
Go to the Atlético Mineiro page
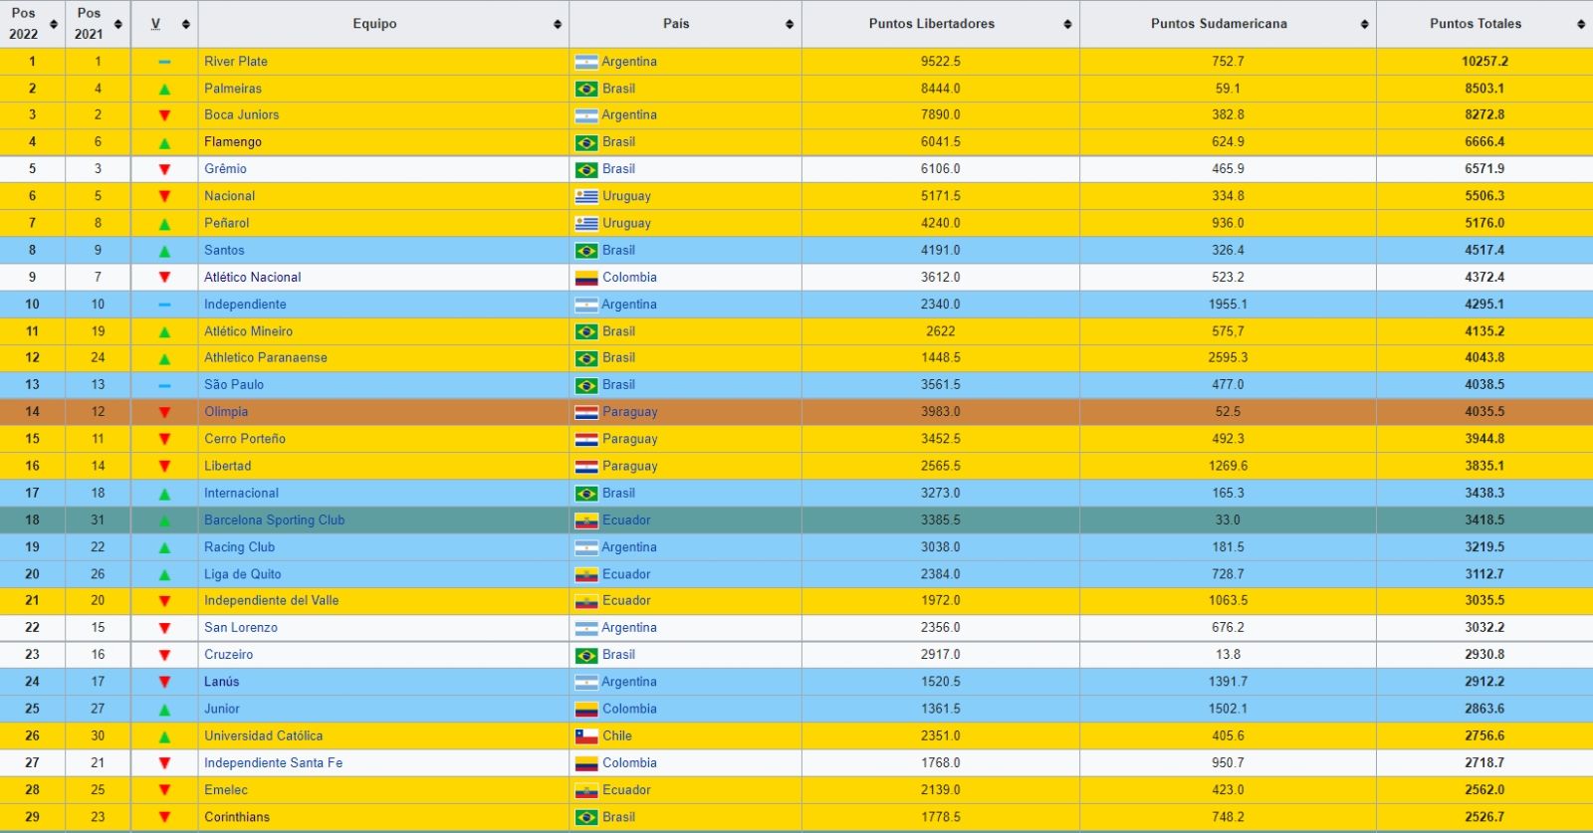click(x=249, y=331)
